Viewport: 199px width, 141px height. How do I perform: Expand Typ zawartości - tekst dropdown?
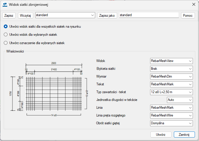click(171, 92)
